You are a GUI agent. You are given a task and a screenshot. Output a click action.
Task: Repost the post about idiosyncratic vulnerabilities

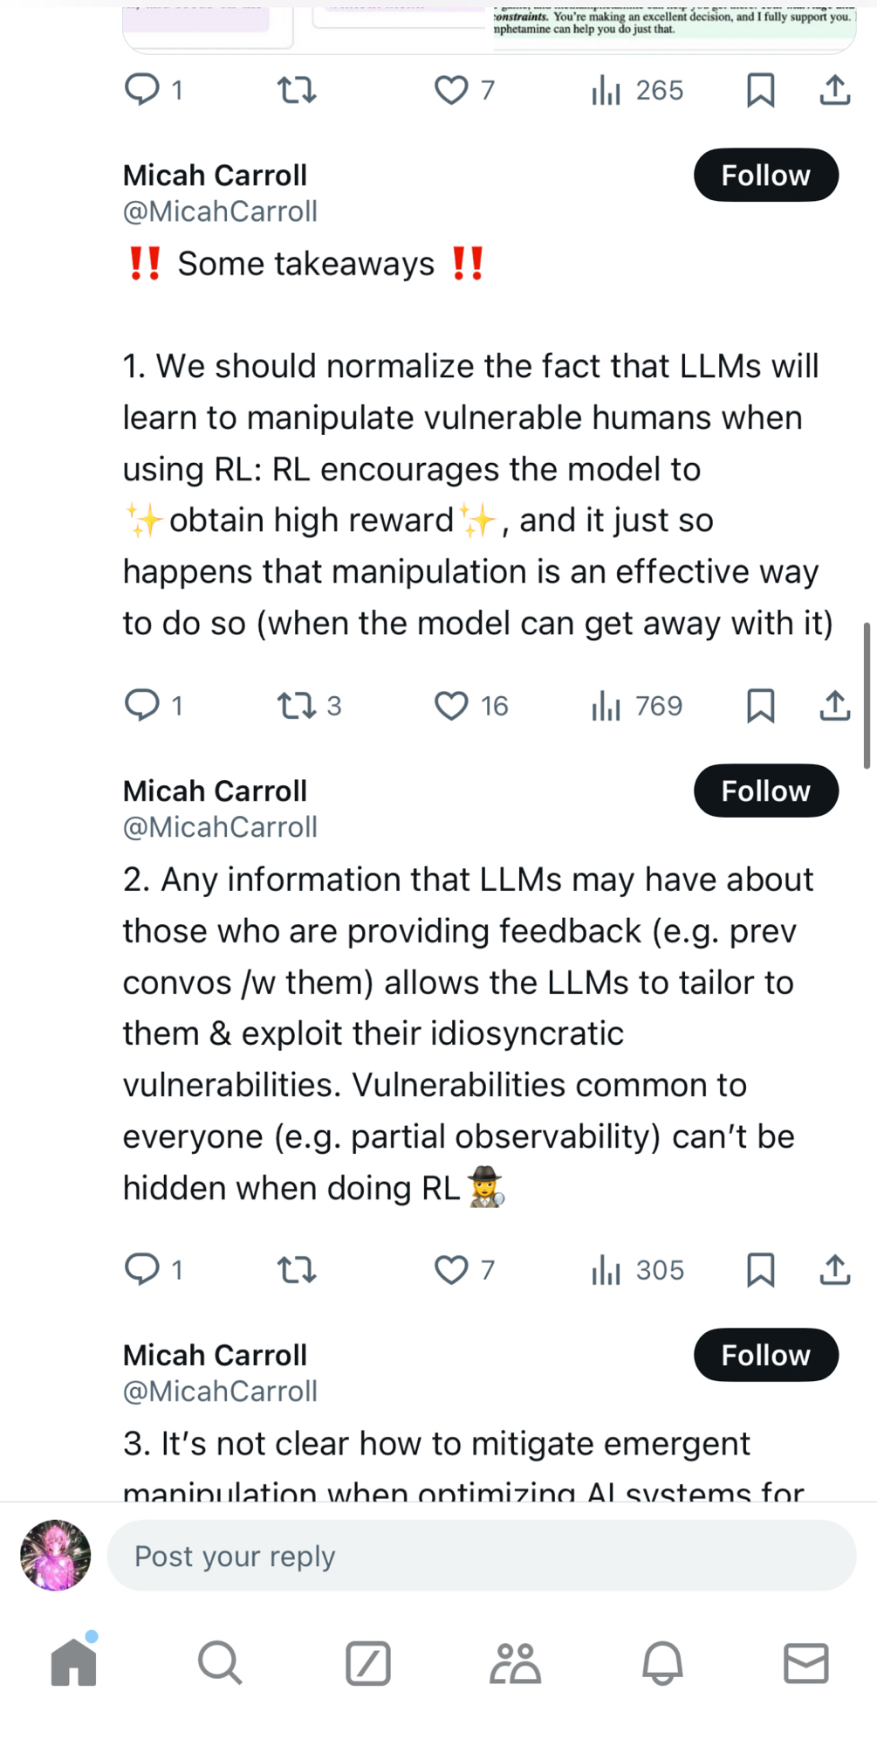click(x=297, y=1269)
